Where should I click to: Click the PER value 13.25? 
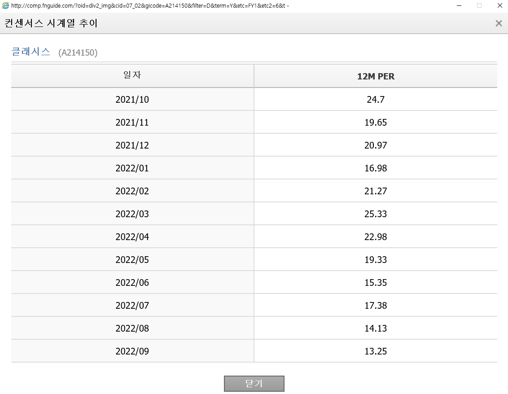pos(376,351)
